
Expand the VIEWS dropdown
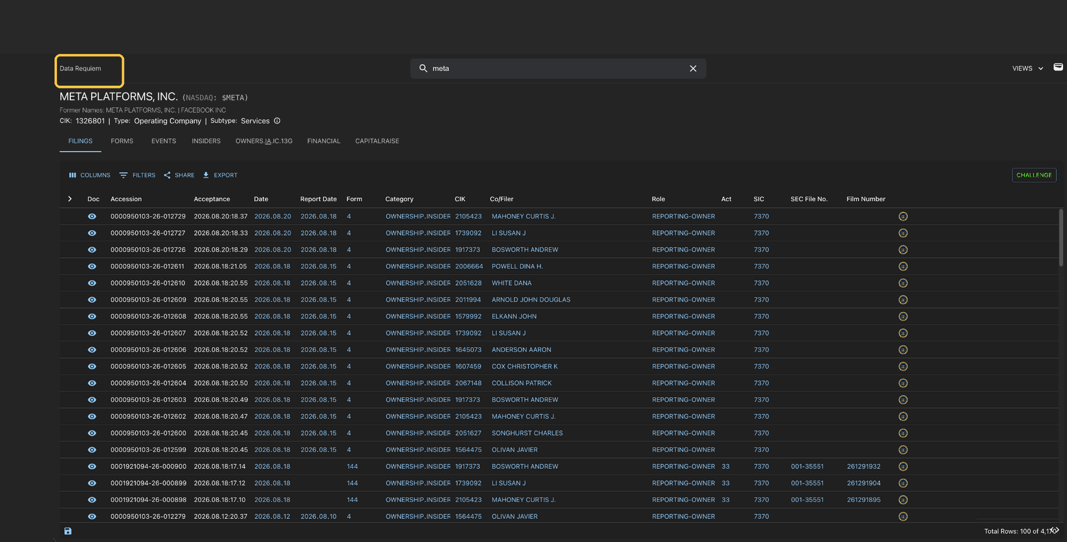pos(1028,68)
